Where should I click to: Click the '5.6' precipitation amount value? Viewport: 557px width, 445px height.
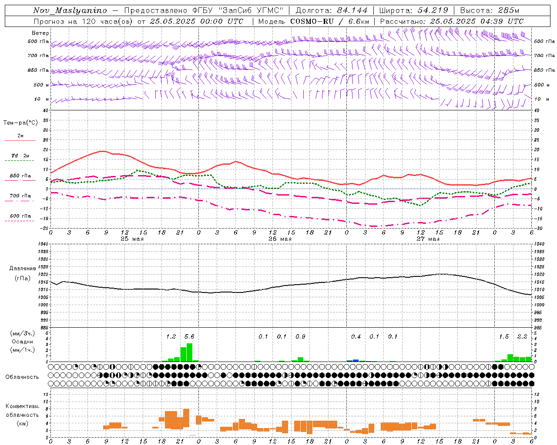tap(189, 336)
